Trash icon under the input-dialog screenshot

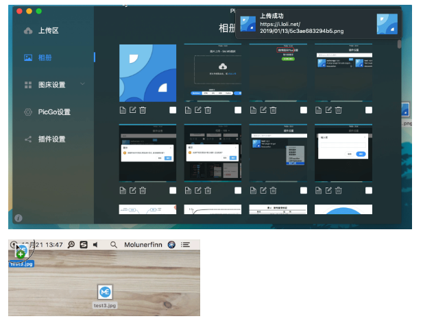tap(338, 190)
